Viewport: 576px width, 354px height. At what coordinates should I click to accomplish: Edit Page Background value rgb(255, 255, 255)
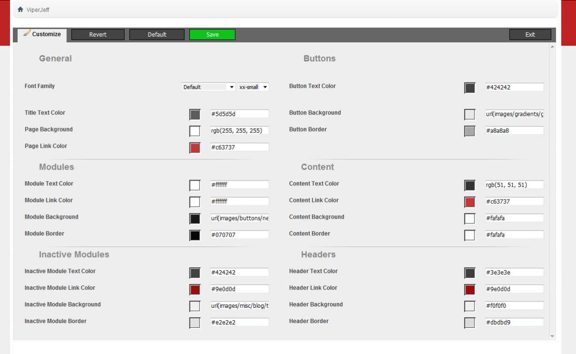coord(240,131)
